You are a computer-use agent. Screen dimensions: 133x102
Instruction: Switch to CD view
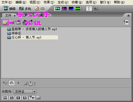tap(40, 9)
